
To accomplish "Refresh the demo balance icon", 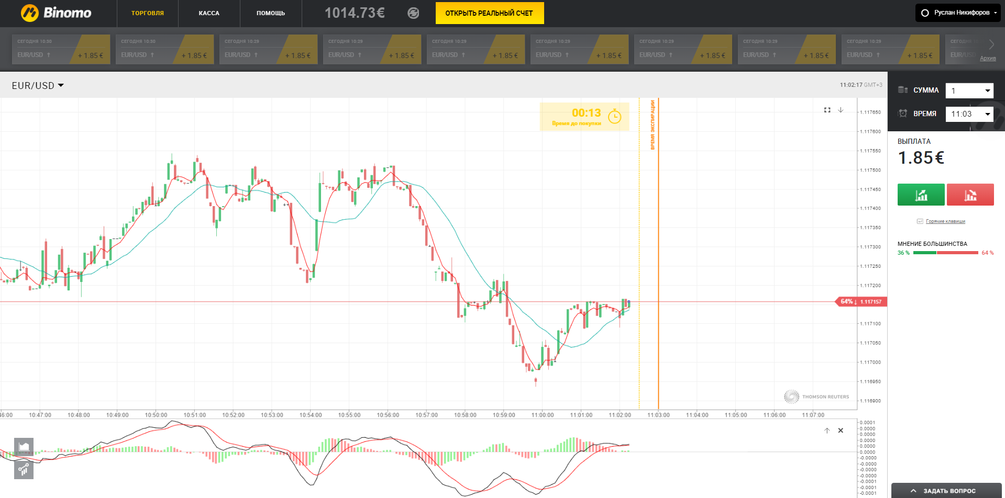I will coord(413,13).
